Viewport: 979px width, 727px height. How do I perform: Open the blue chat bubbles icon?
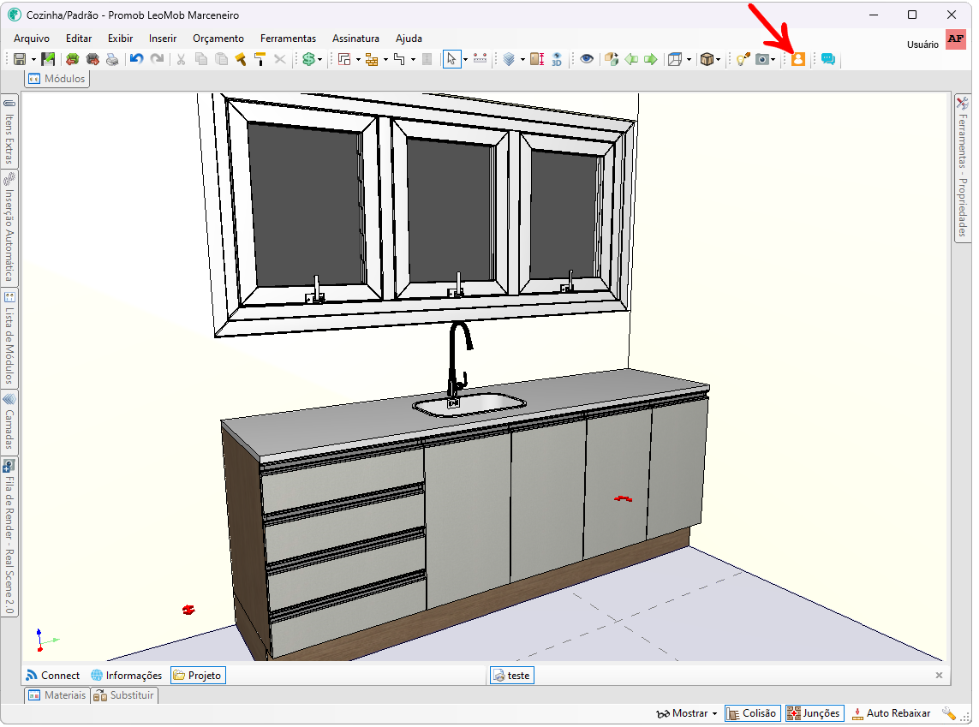click(x=827, y=59)
